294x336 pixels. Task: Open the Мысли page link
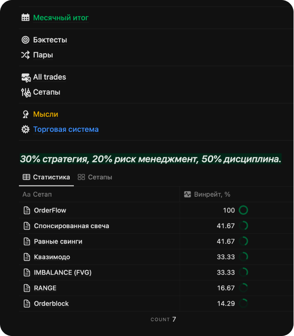(46, 114)
